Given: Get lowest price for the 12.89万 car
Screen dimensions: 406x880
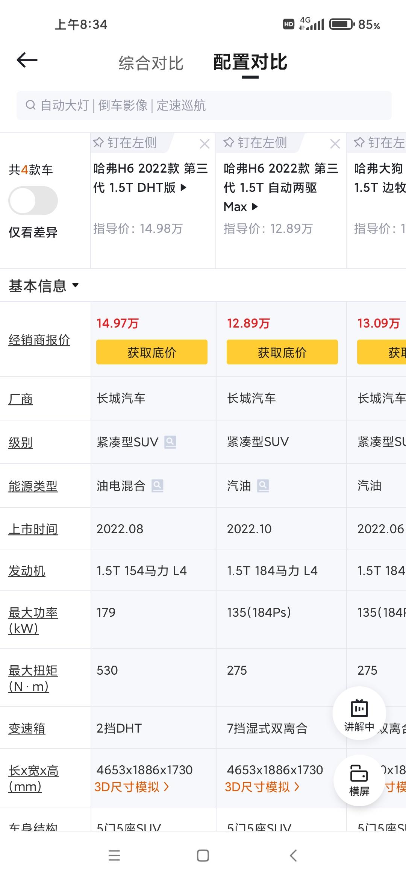Looking at the screenshot, I should tap(282, 352).
